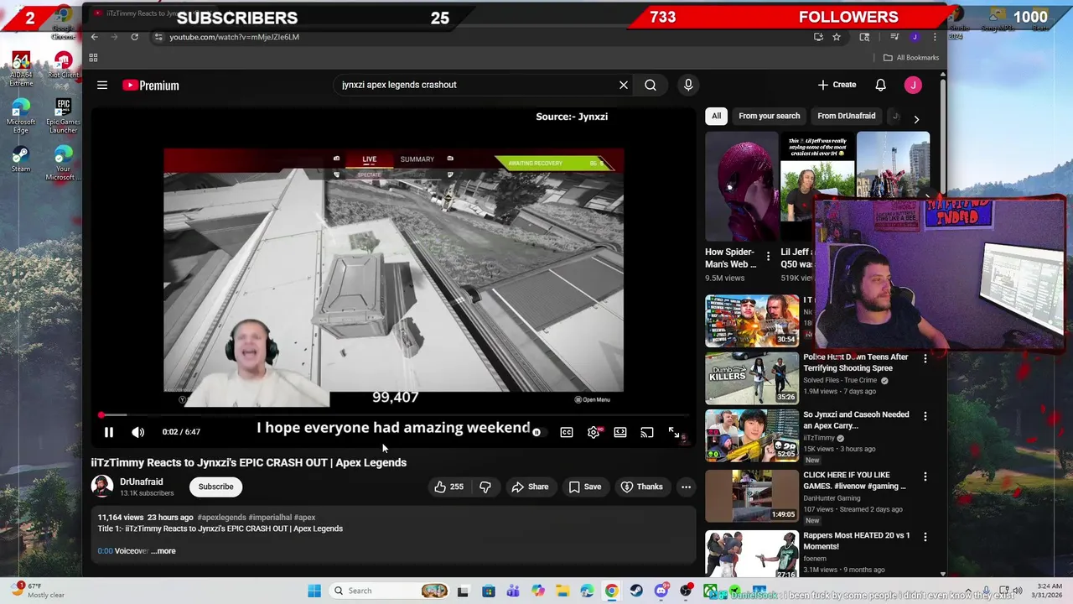Image resolution: width=1073 pixels, height=604 pixels.
Task: Open player settings gear
Action: click(x=594, y=432)
